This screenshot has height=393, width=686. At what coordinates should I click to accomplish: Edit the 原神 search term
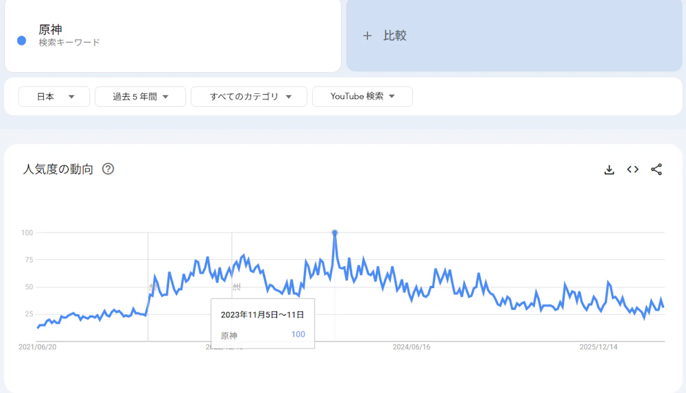[50, 29]
